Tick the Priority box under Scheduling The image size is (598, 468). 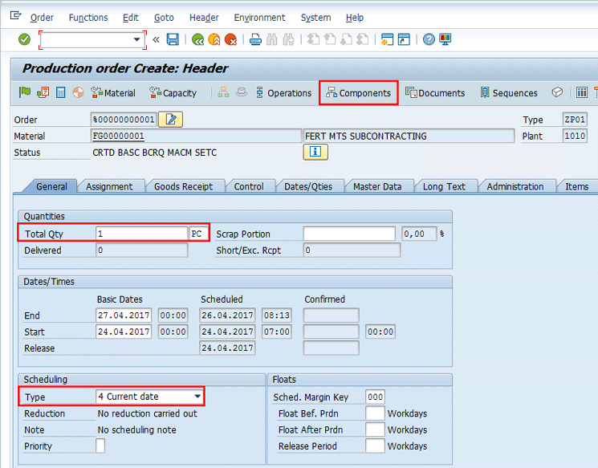[100, 446]
